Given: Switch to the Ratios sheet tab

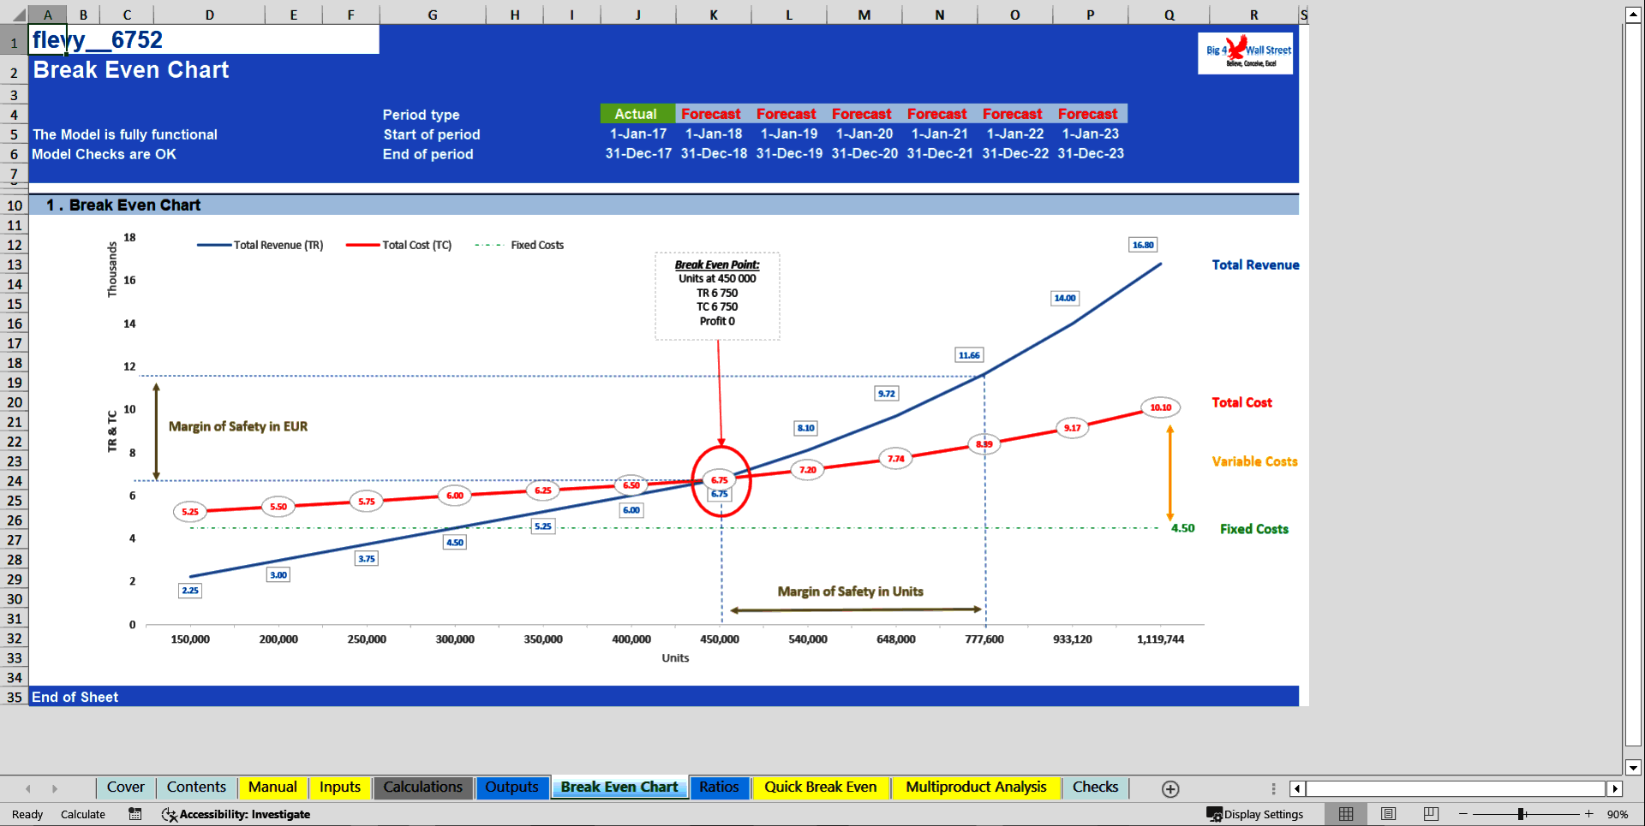Looking at the screenshot, I should pos(719,787).
